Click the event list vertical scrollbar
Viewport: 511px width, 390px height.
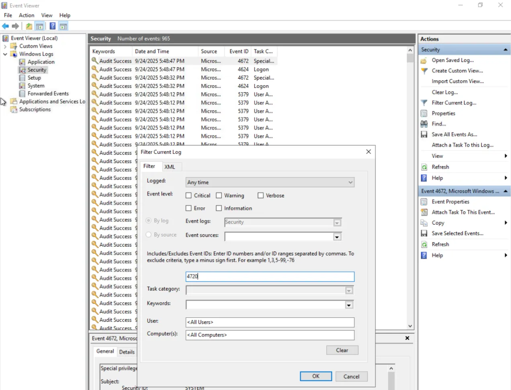410,189
